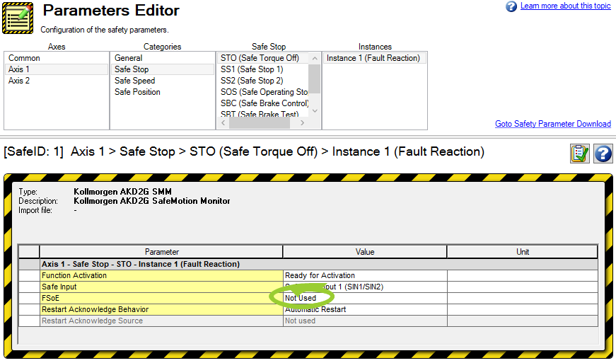The image size is (616, 363).
Task: Open the Safe Input SIN1/SIN2 value cell
Action: 365,287
